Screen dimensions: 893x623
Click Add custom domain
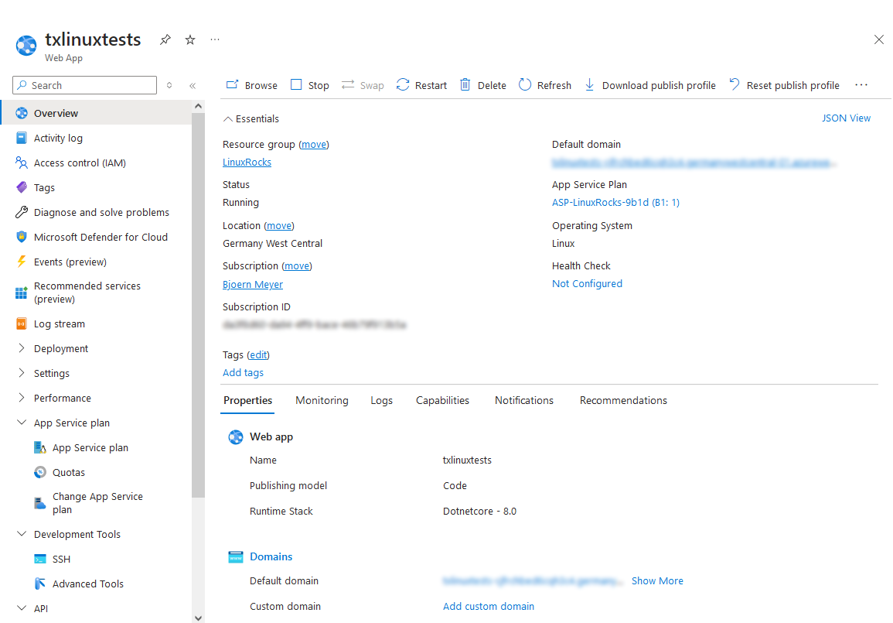(x=488, y=606)
